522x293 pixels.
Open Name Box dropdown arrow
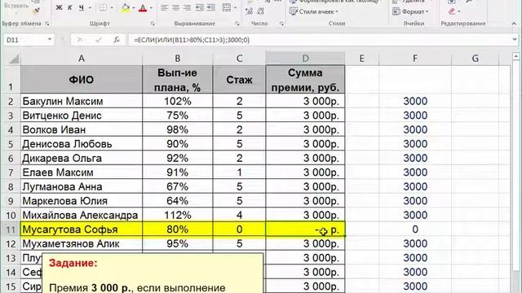tap(50, 40)
